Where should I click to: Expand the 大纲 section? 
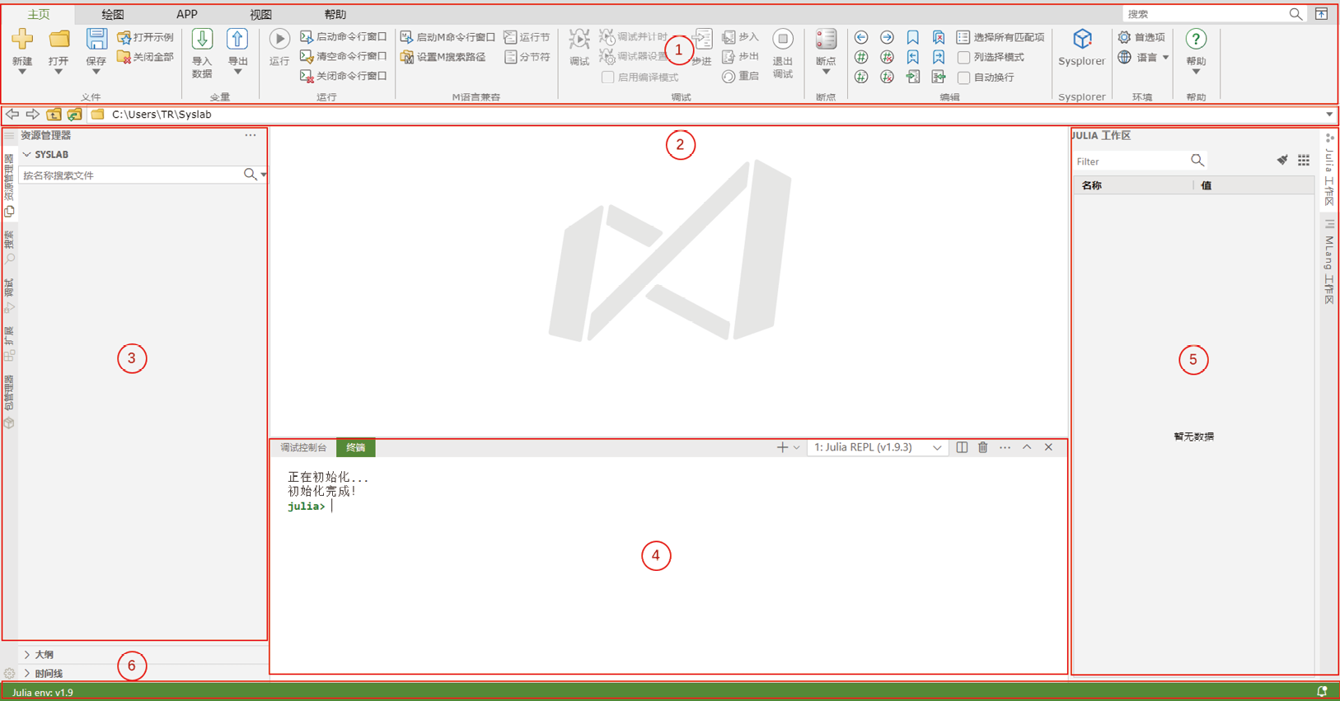coord(27,655)
